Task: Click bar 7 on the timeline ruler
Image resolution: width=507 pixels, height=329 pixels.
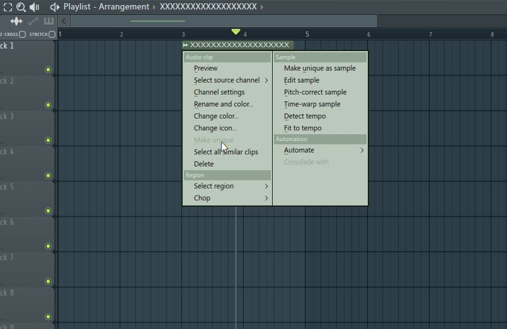Action: click(x=430, y=34)
